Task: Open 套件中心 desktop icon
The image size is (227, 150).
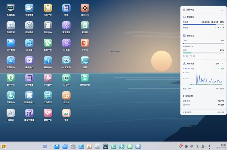Action: click(x=11, y=78)
